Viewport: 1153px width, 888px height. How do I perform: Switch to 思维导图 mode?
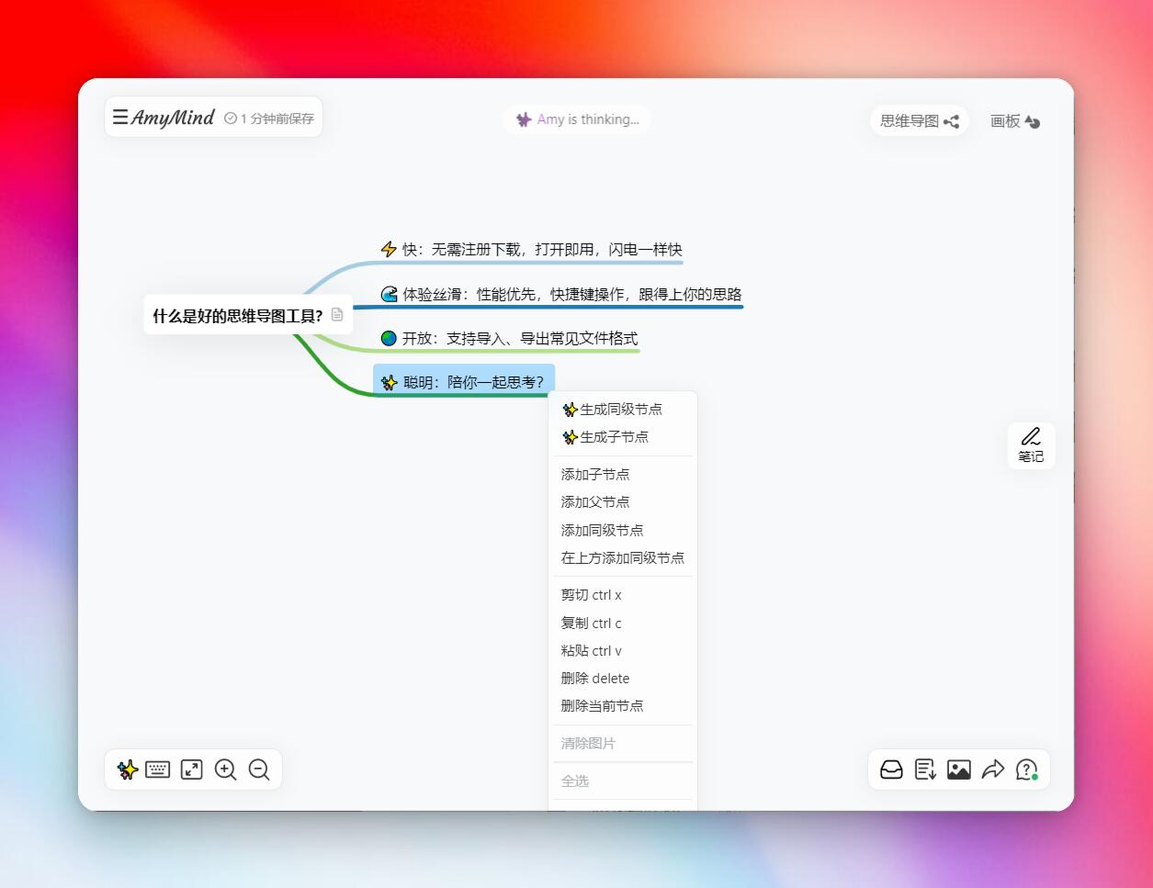[919, 121]
